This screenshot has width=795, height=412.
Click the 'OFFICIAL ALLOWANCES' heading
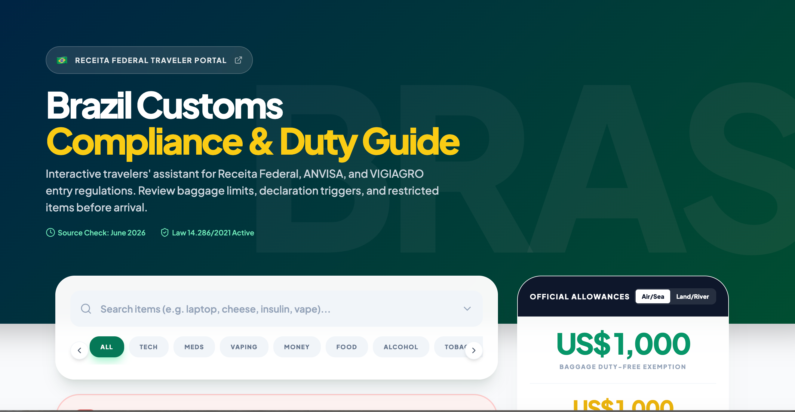point(579,296)
